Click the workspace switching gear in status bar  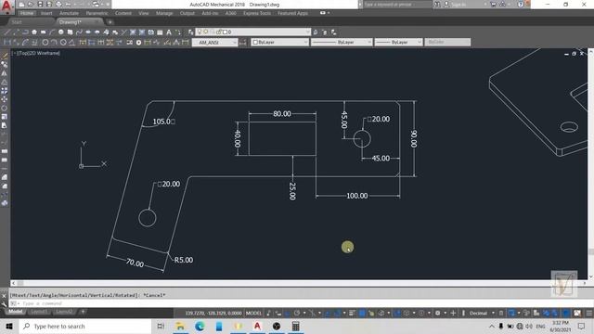437,314
